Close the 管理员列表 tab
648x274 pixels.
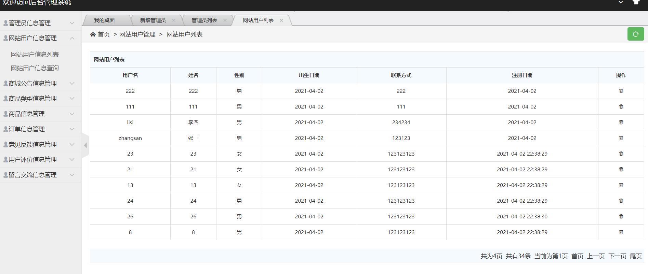pos(225,20)
